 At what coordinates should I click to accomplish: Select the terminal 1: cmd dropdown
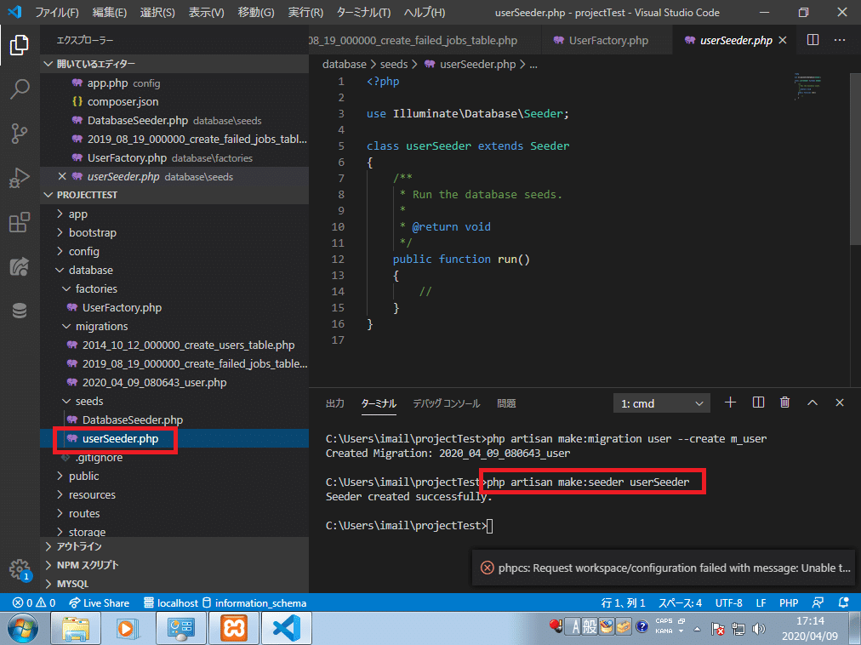point(662,403)
